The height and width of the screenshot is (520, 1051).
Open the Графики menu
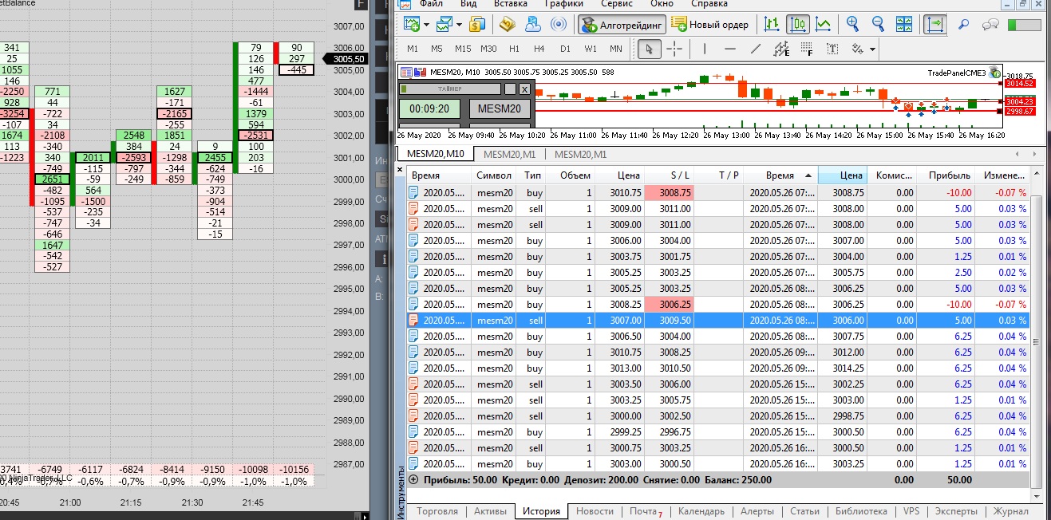pos(565,4)
